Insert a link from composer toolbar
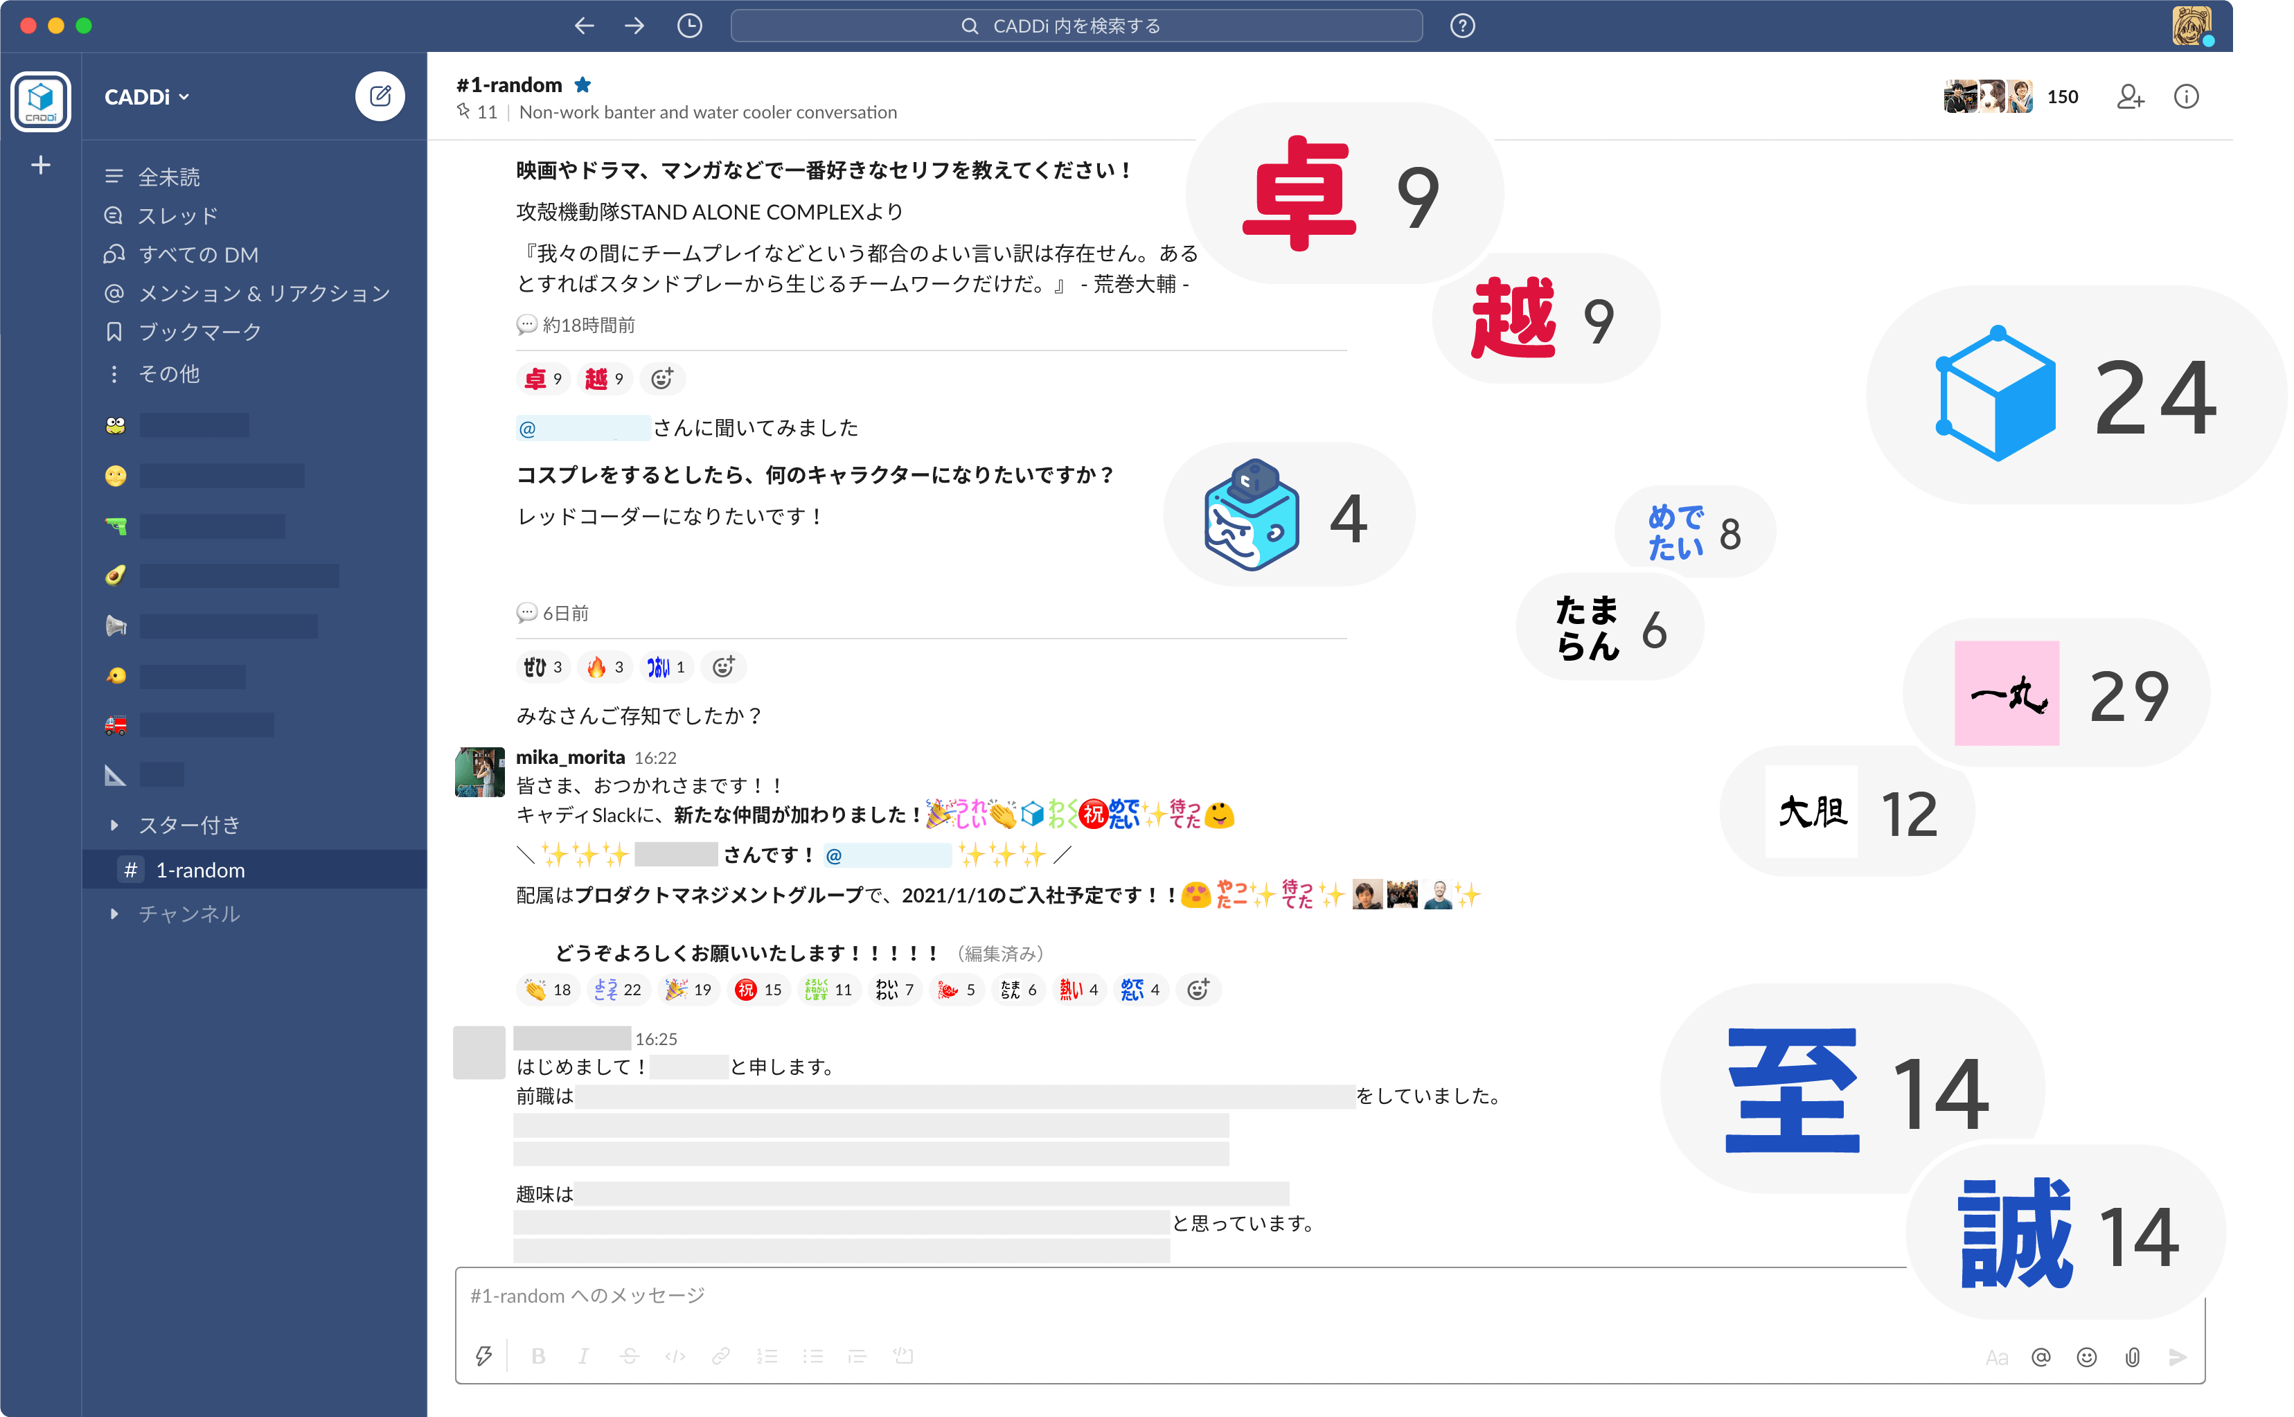Screen dimensions: 2294x1417 click(720, 1356)
